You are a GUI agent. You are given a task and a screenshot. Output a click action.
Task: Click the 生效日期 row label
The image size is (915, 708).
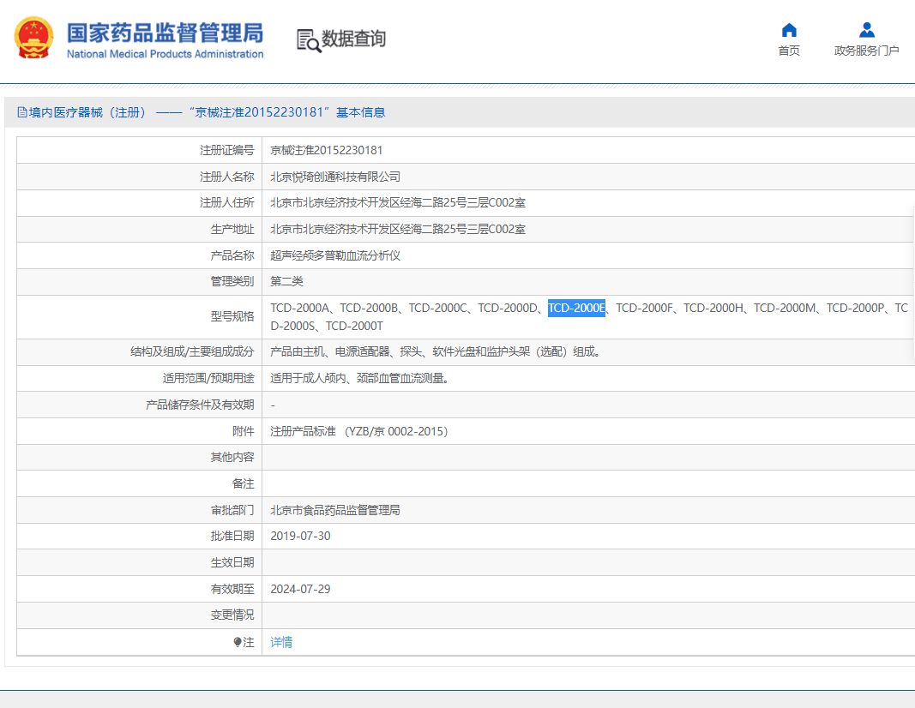[x=232, y=563]
